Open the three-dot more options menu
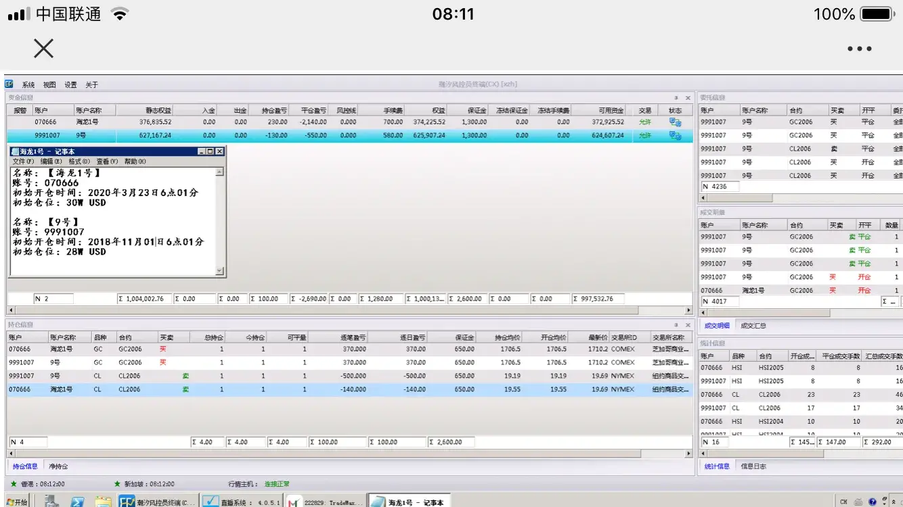Viewport: 903px width, 507px height. (859, 49)
